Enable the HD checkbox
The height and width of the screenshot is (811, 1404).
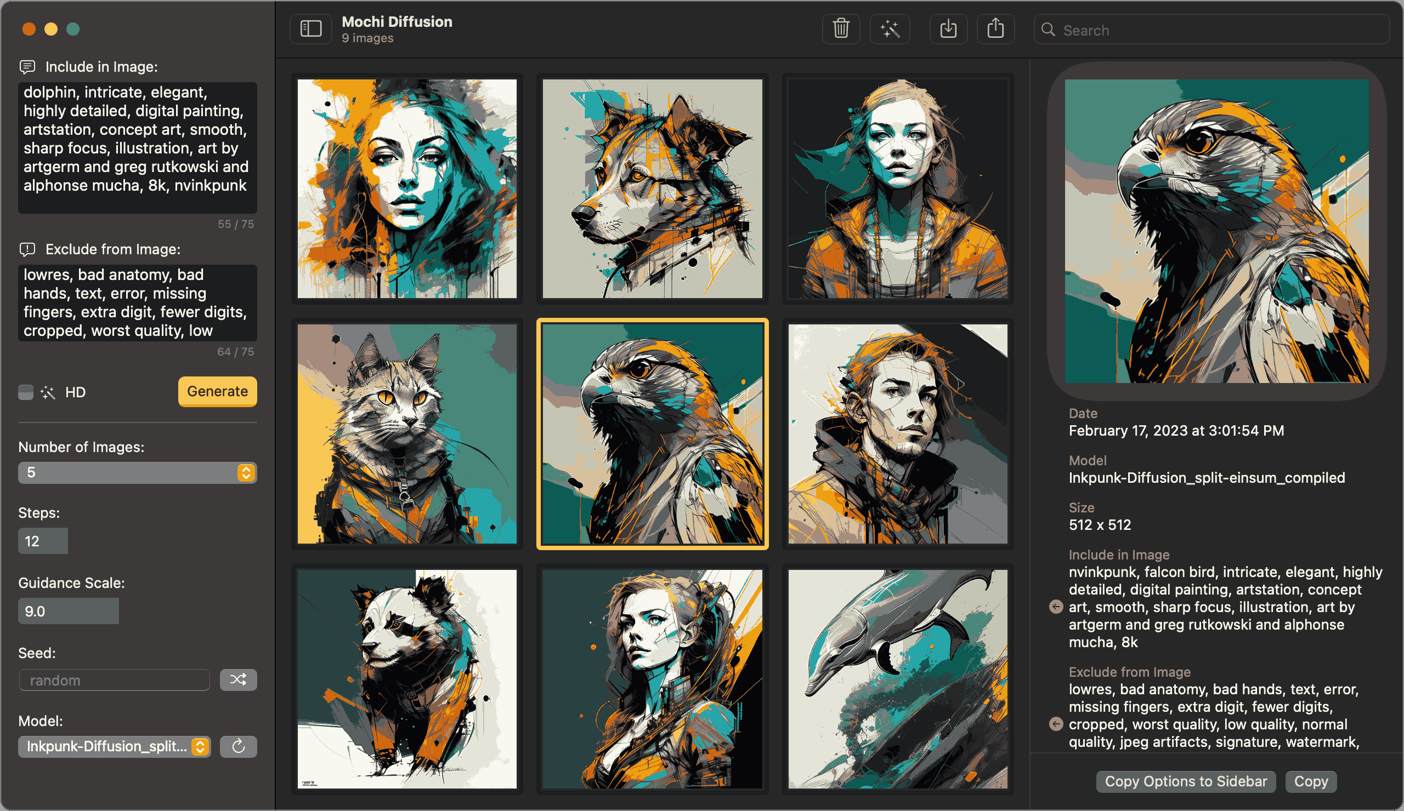click(x=26, y=392)
